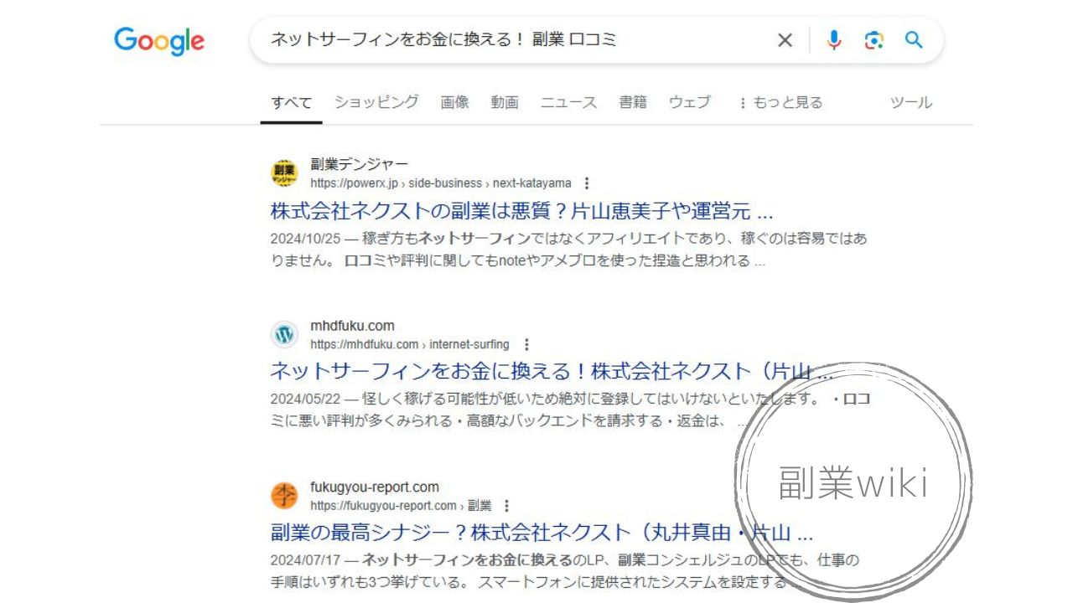Click the 副業デンジャー site favicon
Viewport: 1073px width, 603px height.
(284, 173)
